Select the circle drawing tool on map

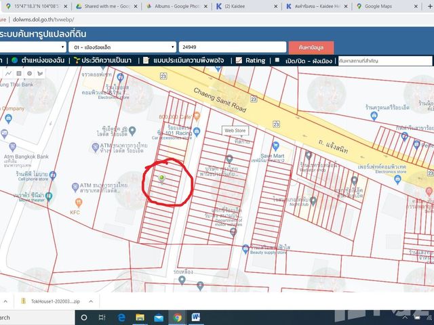click(x=29, y=73)
